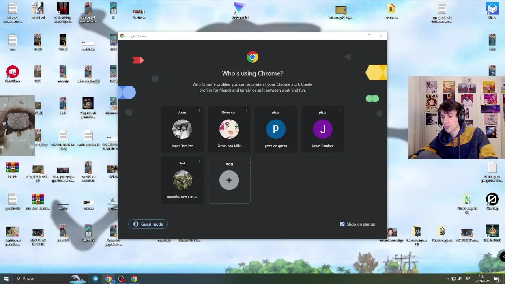Open the notification center icon
Image resolution: width=505 pixels, height=284 pixels.
pos(497,279)
